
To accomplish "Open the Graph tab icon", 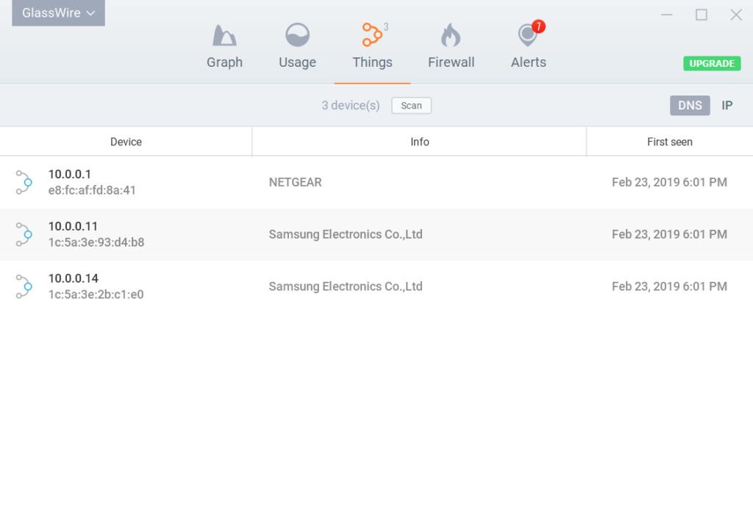I will click(x=224, y=35).
